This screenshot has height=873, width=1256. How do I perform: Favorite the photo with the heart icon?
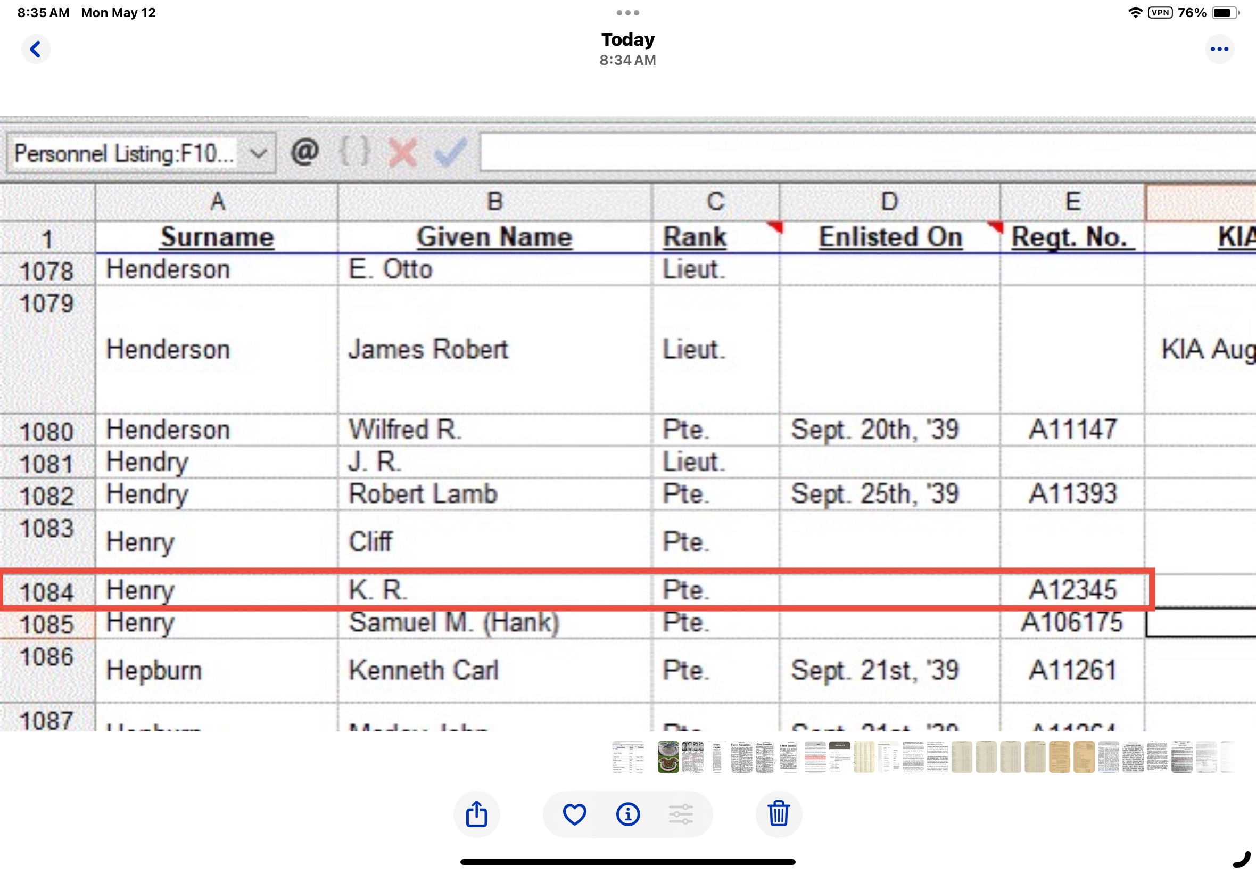[574, 814]
